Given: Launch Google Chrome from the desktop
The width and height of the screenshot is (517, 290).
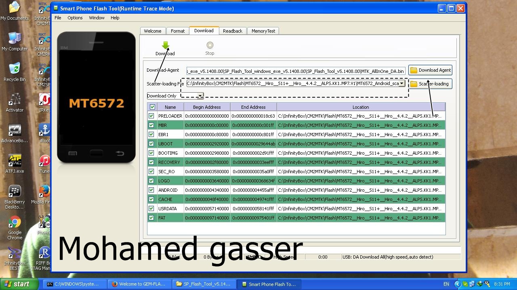Looking at the screenshot, I should pyautogui.click(x=15, y=228).
